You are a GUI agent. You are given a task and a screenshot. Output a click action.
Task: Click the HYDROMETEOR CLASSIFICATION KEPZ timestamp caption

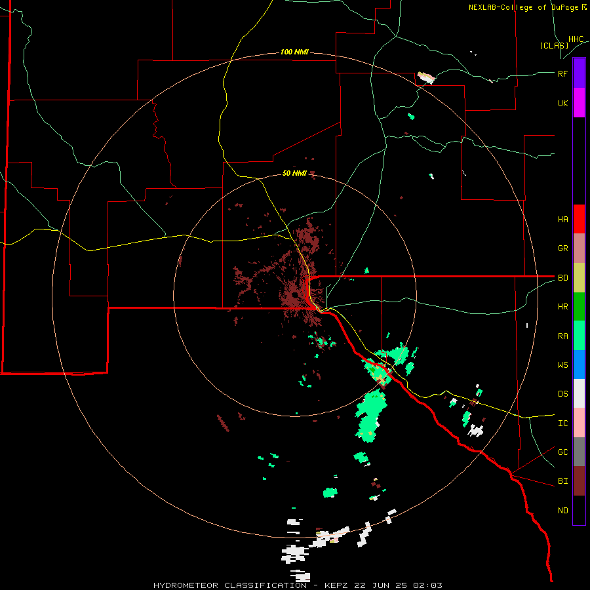click(x=298, y=585)
